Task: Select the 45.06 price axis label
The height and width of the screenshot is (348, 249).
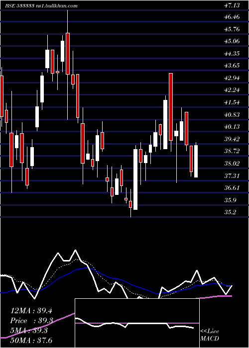Action: point(232,41)
